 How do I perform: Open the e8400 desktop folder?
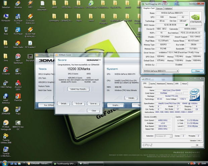click(x=55, y=4)
